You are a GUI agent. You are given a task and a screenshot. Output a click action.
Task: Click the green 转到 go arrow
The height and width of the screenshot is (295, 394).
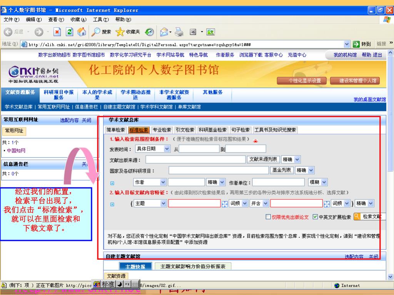point(356,44)
